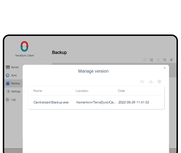
Task: Click the download version icon
Action: pyautogui.click(x=151, y=82)
